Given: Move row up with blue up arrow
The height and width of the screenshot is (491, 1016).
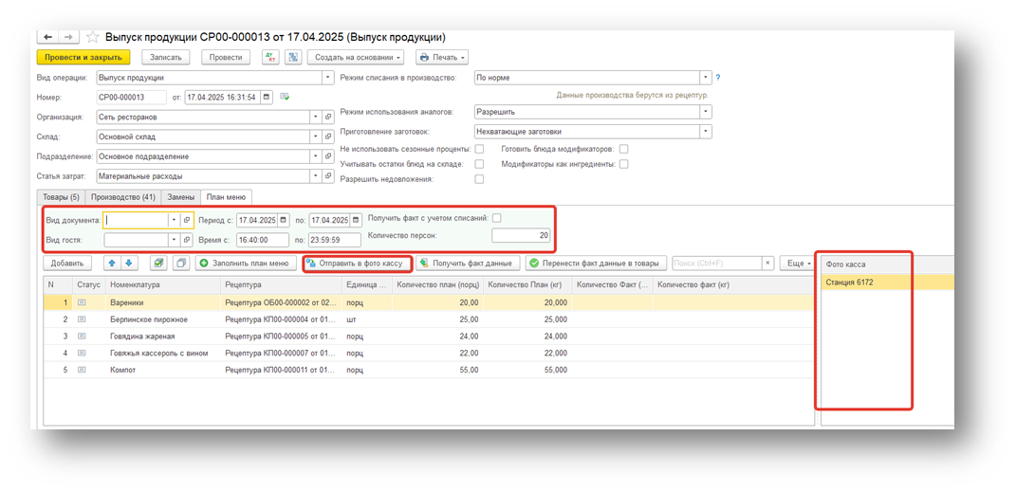Looking at the screenshot, I should coord(111,263).
